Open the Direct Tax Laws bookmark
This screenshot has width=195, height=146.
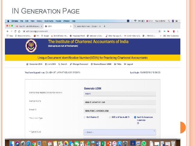click(114, 36)
